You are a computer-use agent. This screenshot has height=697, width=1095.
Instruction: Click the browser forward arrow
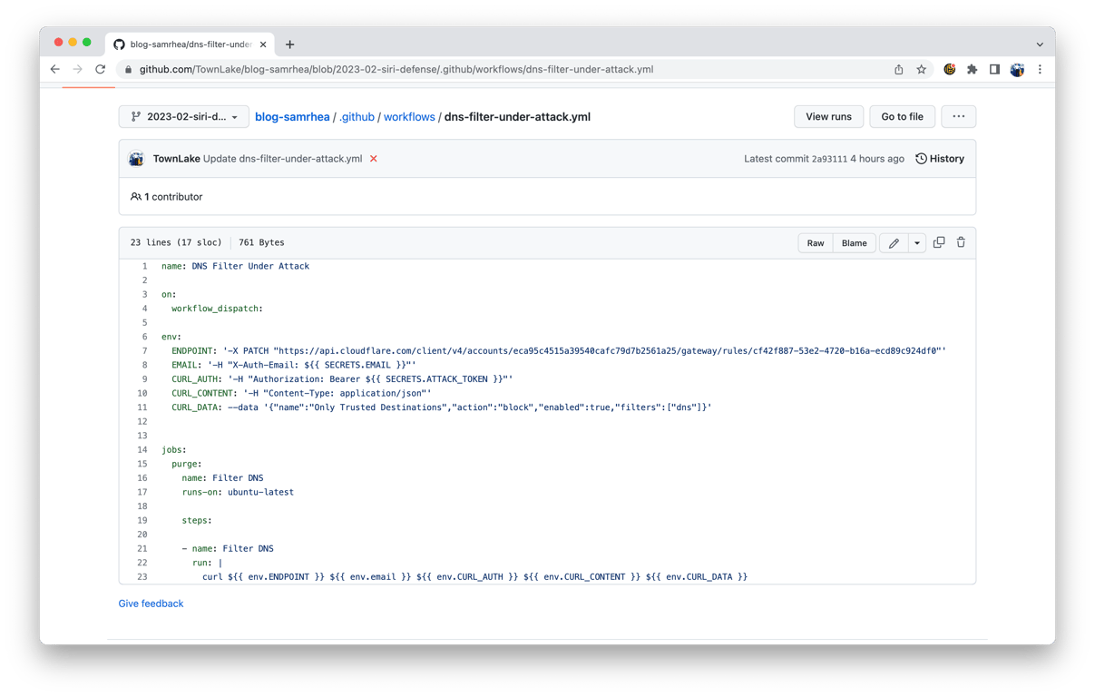pyautogui.click(x=78, y=69)
